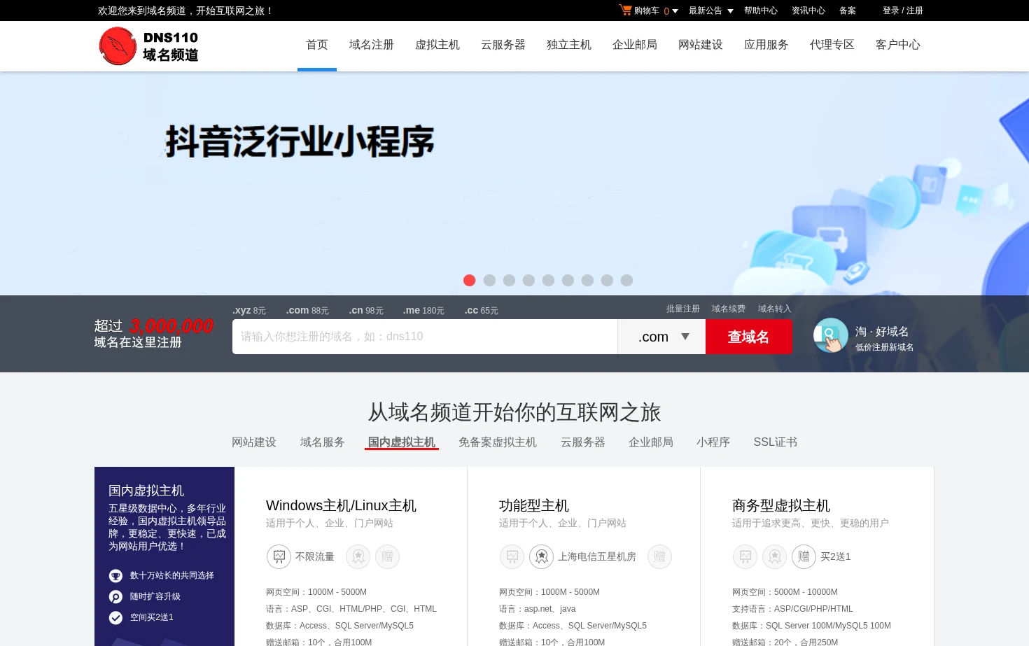Click 批量注册 link above search
The height and width of the screenshot is (646, 1029).
click(683, 309)
